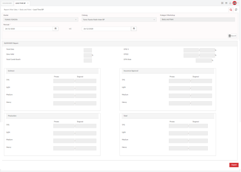Click Production Medium Proses field
Screen dimensions: 241x172
[64, 141]
